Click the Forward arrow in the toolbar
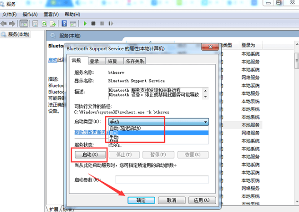Image resolution: width=299 pixels, height=212 pixels. pos(12,24)
